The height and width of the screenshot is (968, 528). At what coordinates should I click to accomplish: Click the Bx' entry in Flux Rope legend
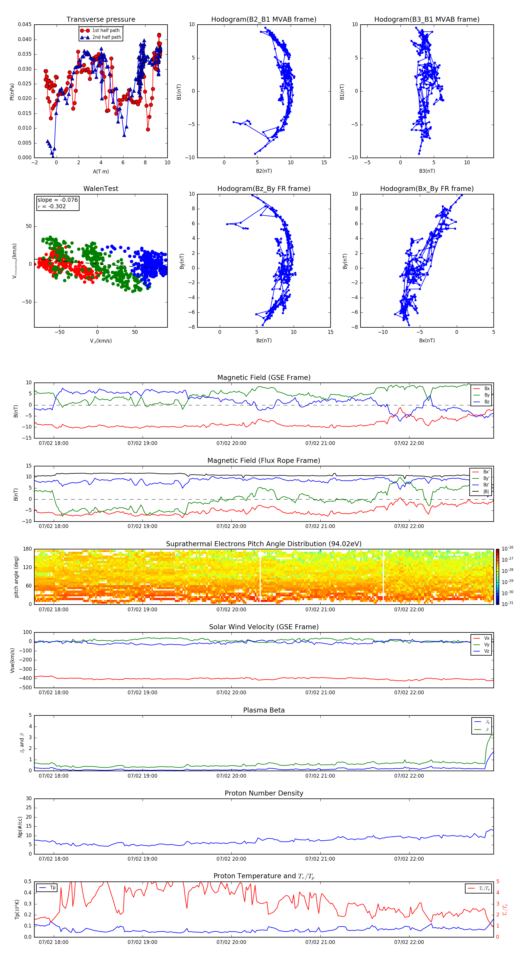click(481, 472)
